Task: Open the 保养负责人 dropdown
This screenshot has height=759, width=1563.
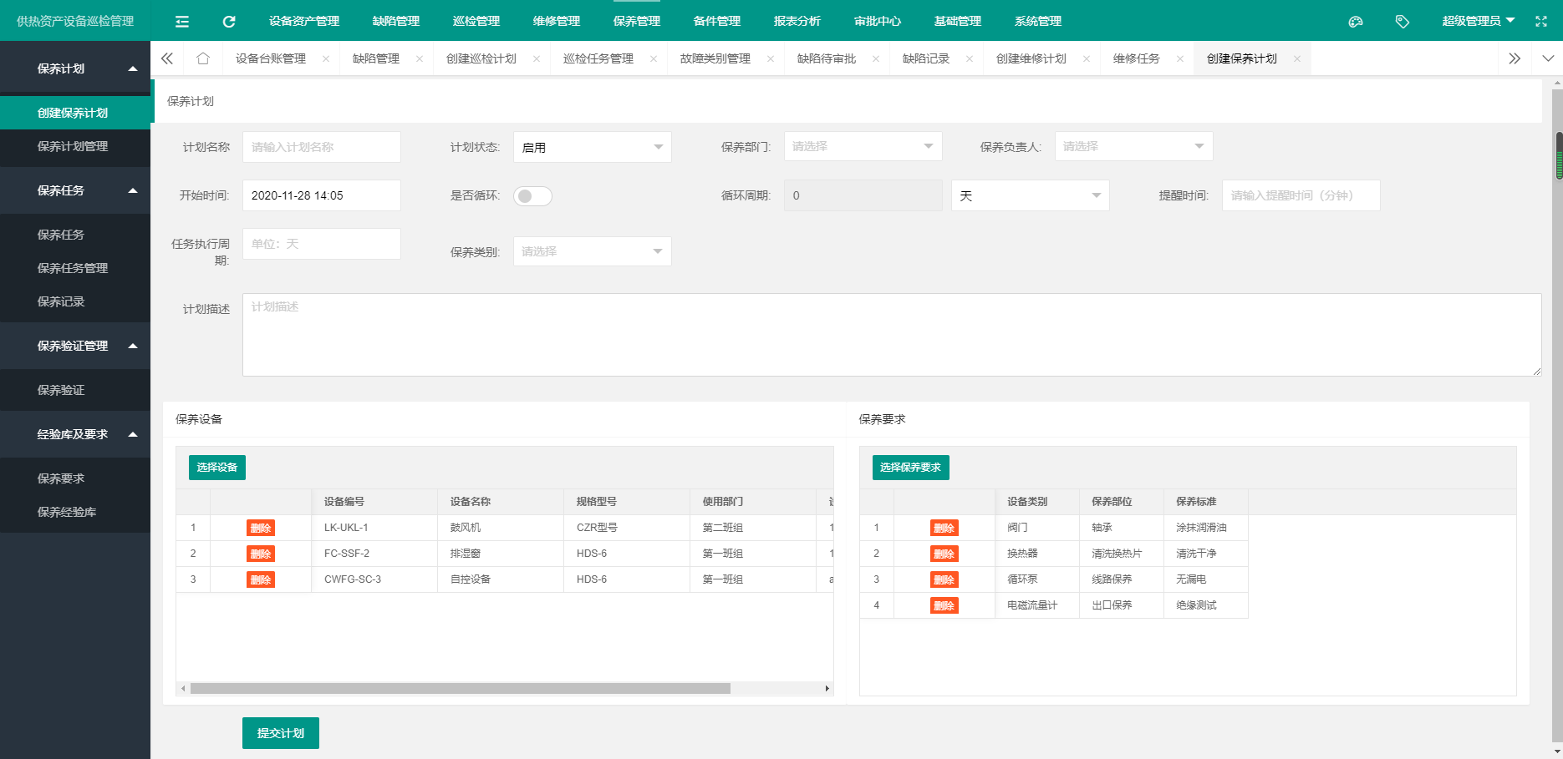Action: pos(1133,146)
